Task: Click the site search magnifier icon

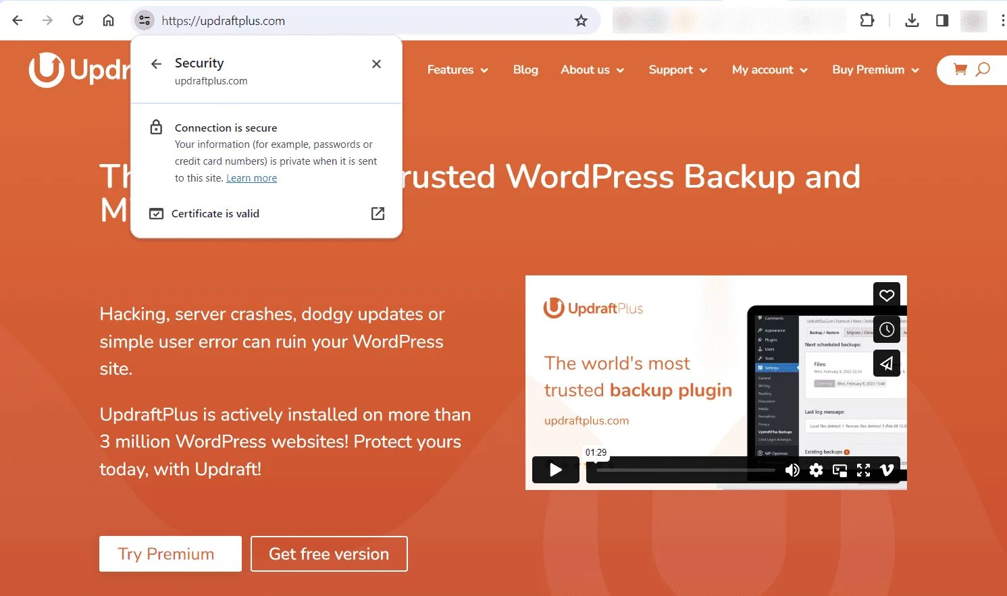Action: 983,69
